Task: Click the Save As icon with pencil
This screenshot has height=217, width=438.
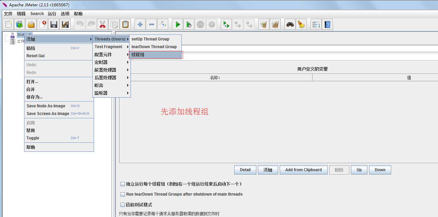Action: [65, 24]
